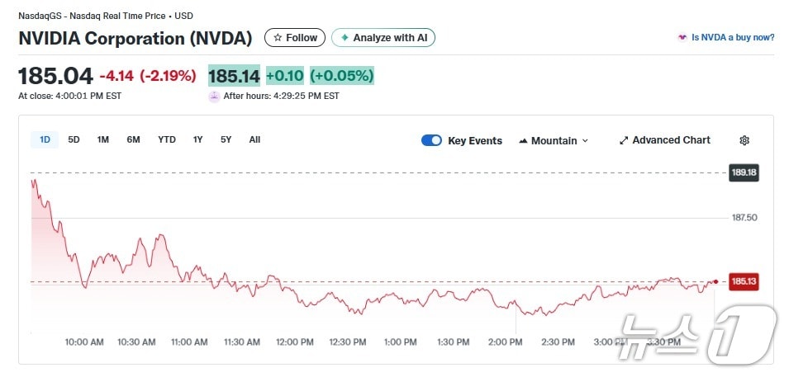Show the 5Y chart range
789x377 pixels.
[226, 139]
